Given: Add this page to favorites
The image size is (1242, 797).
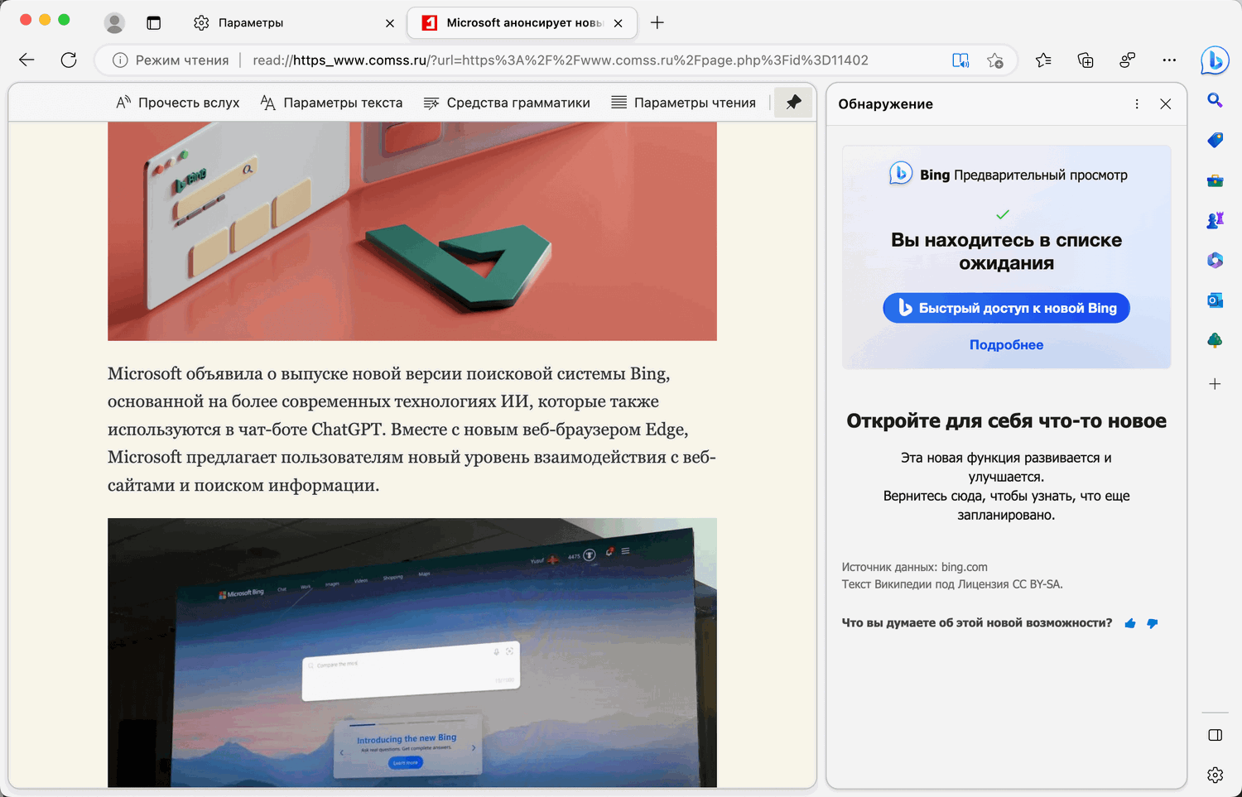Looking at the screenshot, I should pos(995,60).
